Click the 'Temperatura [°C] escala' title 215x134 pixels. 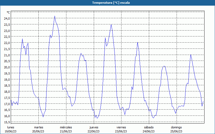click(111, 3)
